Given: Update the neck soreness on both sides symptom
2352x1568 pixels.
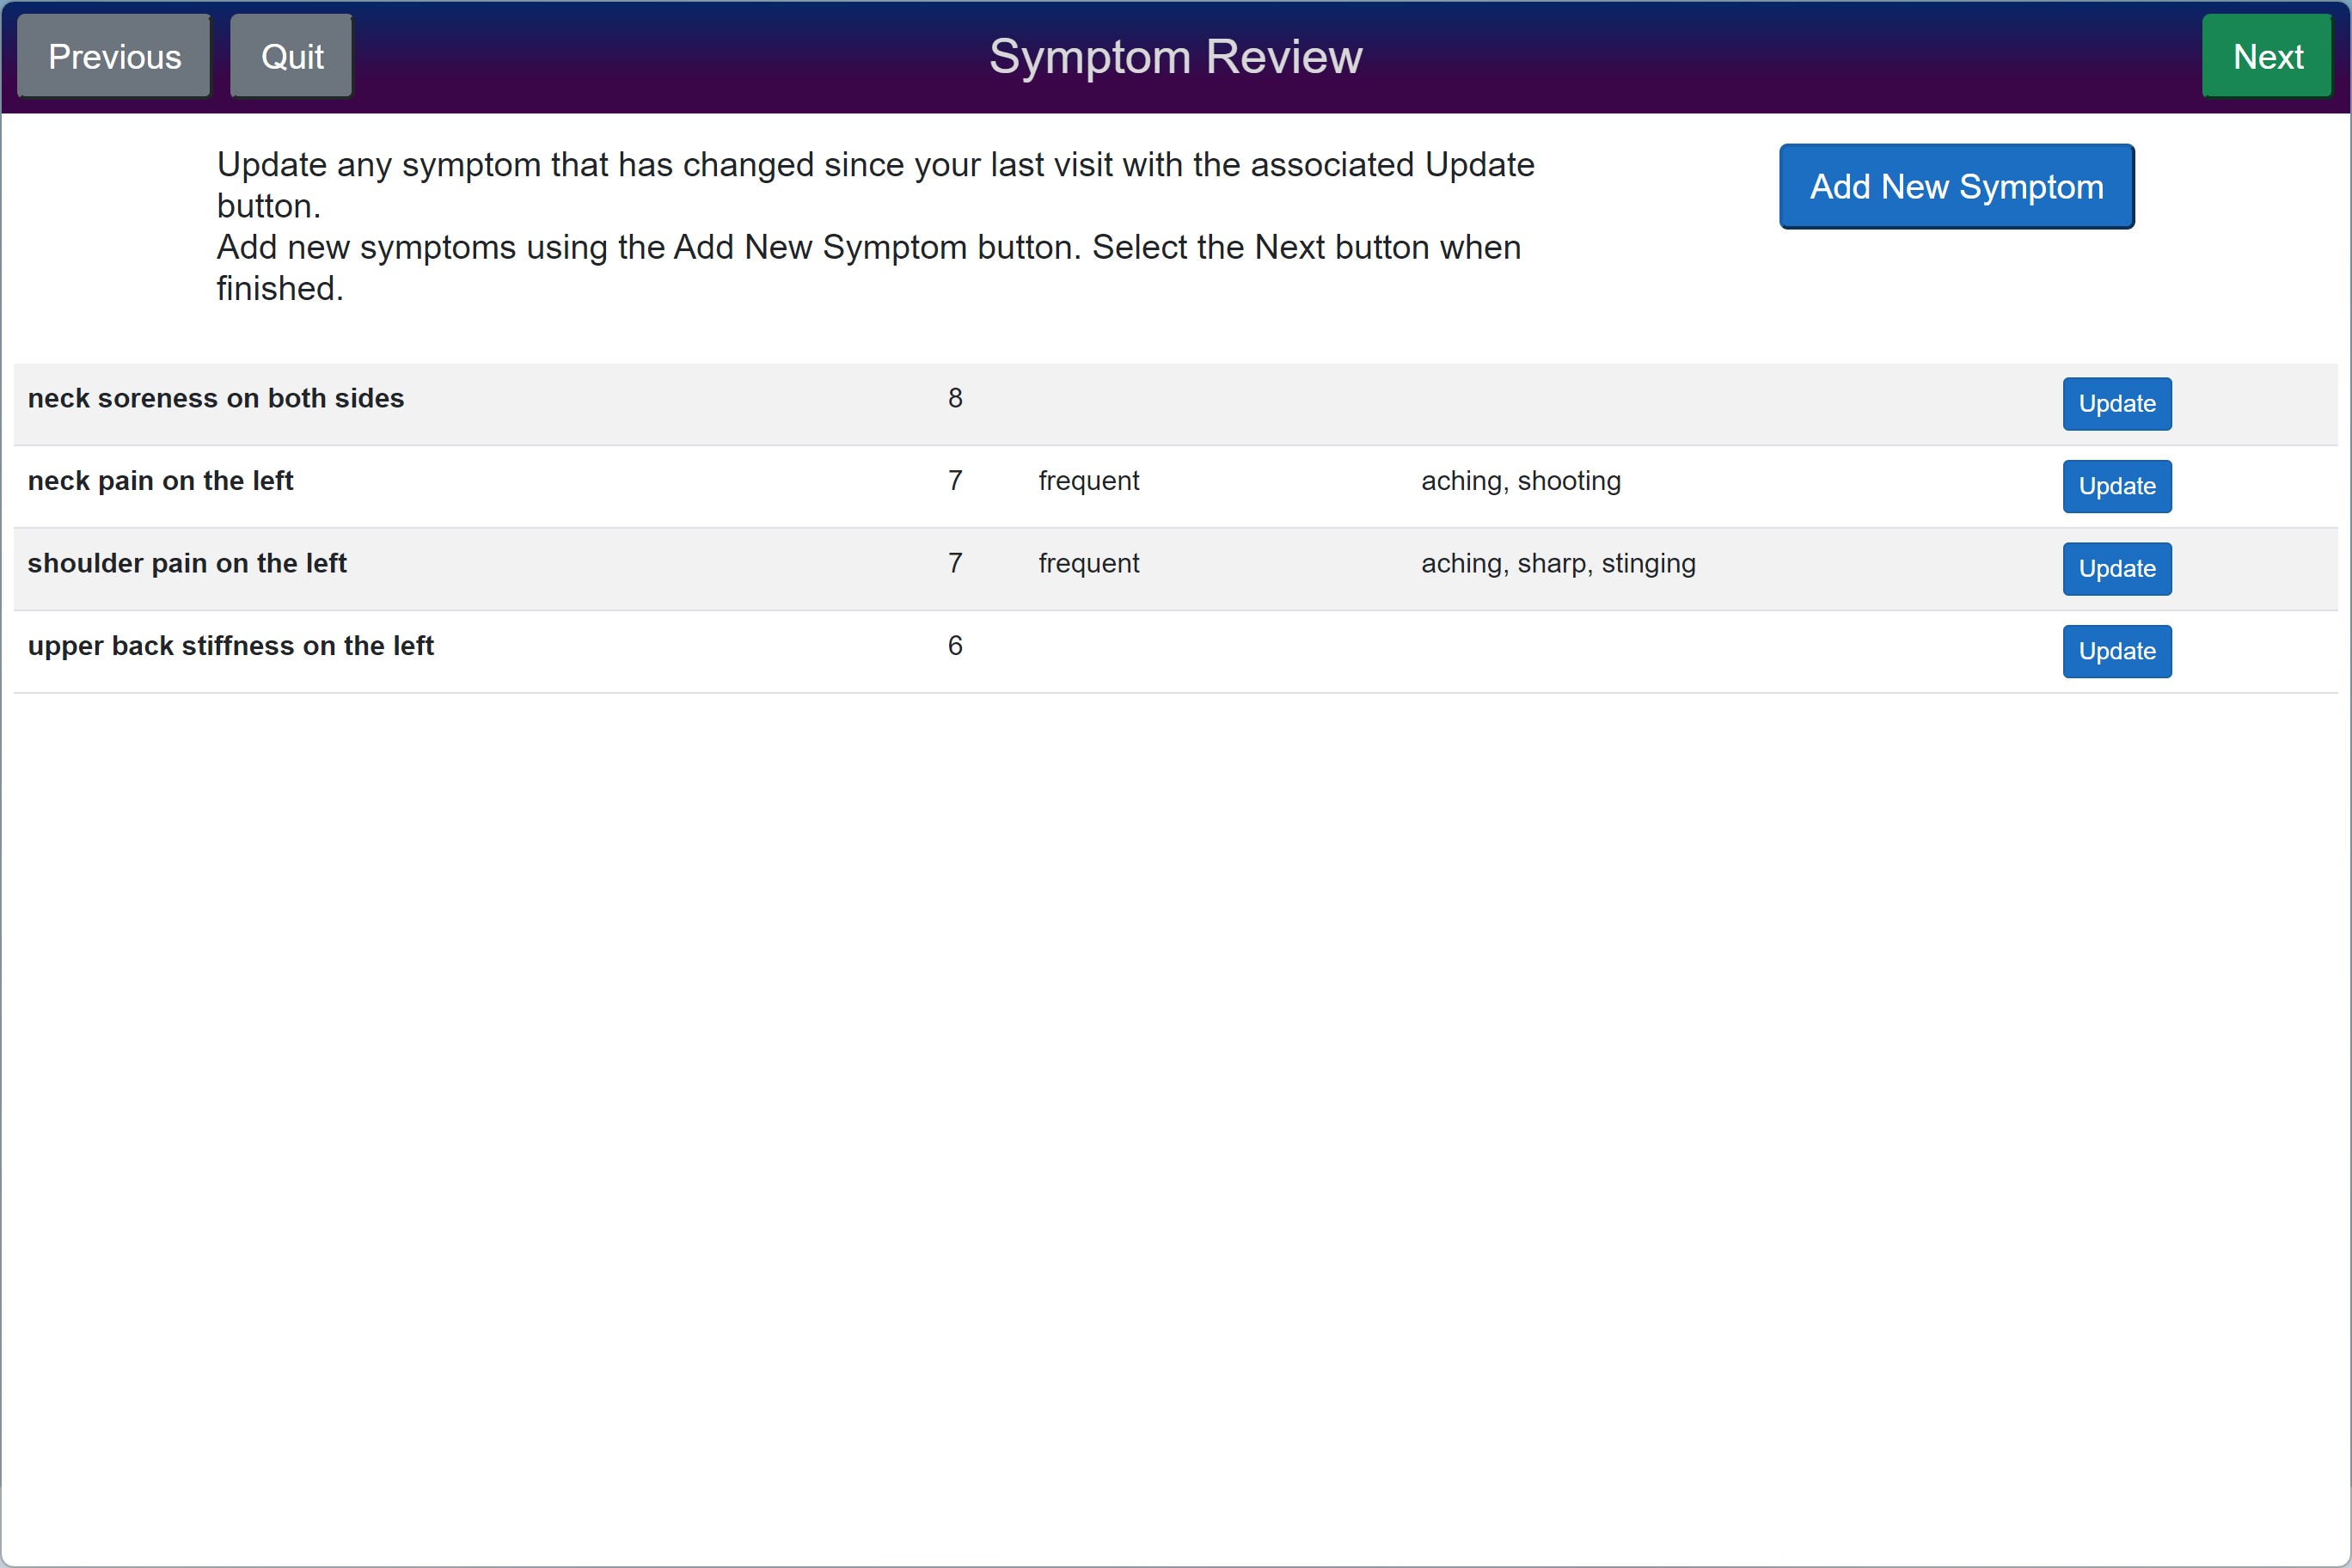Looking at the screenshot, I should [x=2116, y=404].
